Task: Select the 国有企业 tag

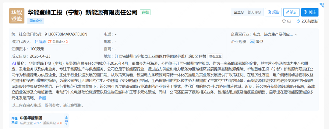Action: coord(36,21)
